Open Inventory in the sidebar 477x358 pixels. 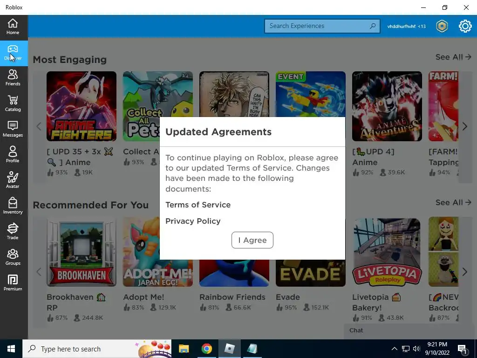pyautogui.click(x=13, y=206)
